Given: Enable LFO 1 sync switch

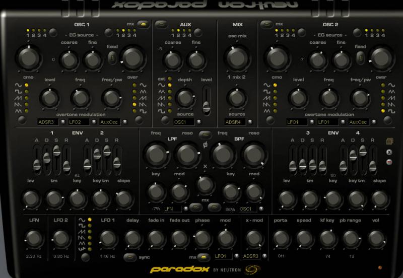Looking at the screenshot, I should [x=130, y=257].
